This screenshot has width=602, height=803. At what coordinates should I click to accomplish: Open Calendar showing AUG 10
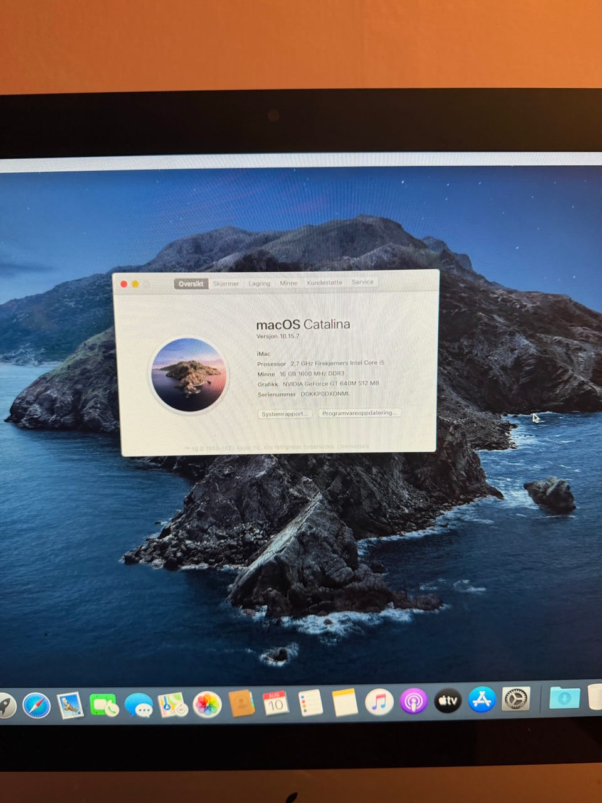point(275,703)
